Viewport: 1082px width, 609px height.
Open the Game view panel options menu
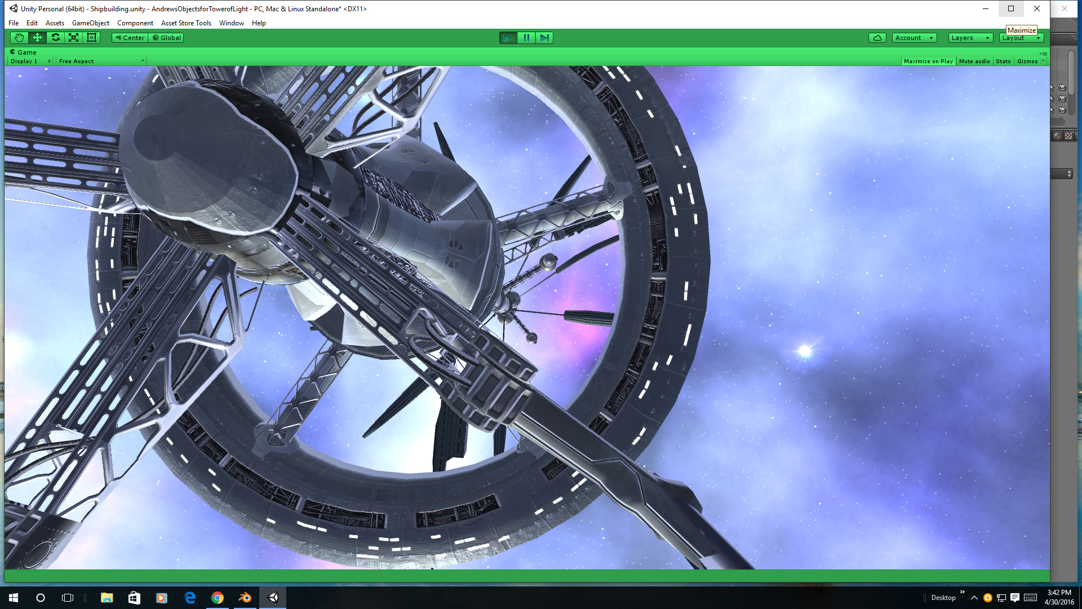click(1043, 52)
